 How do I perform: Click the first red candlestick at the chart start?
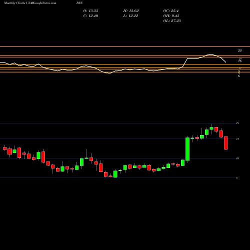5,148
